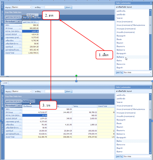Select the 660,885.66 cell

31,28
